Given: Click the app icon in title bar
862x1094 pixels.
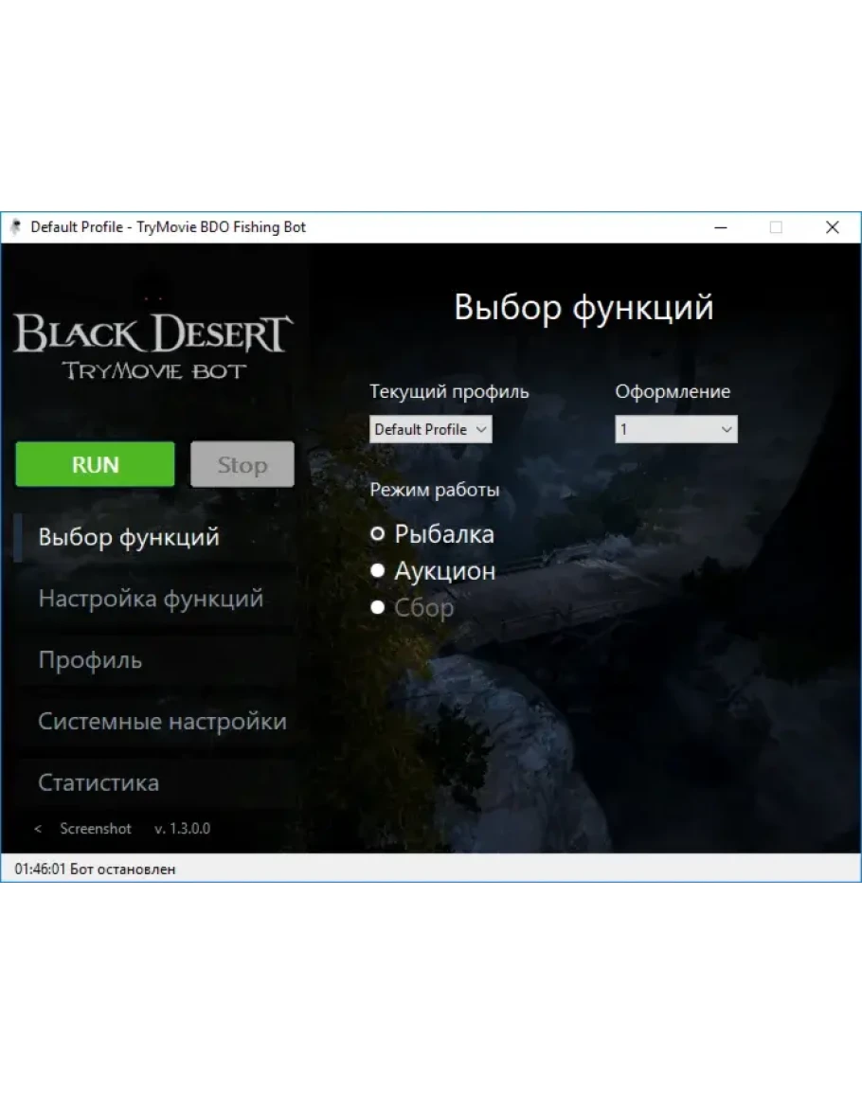Looking at the screenshot, I should click(x=15, y=227).
